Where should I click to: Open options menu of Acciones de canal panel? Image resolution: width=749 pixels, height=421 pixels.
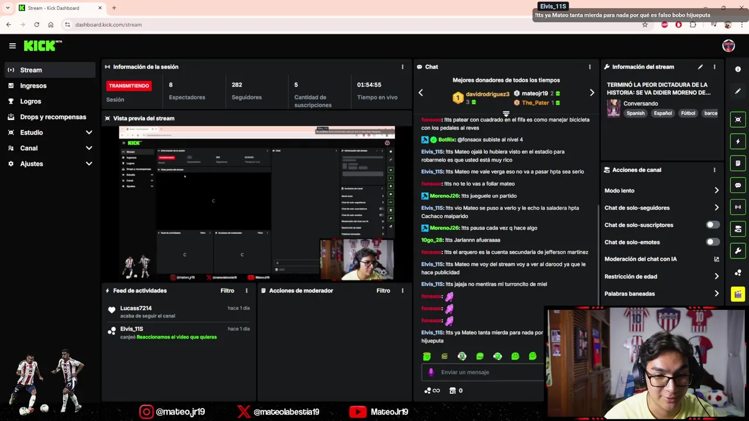tap(714, 170)
